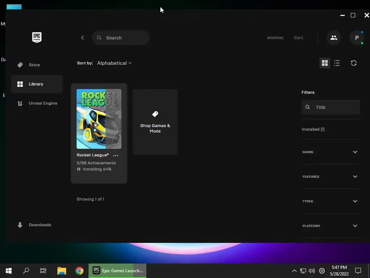Expand the Features filter

coord(330,177)
